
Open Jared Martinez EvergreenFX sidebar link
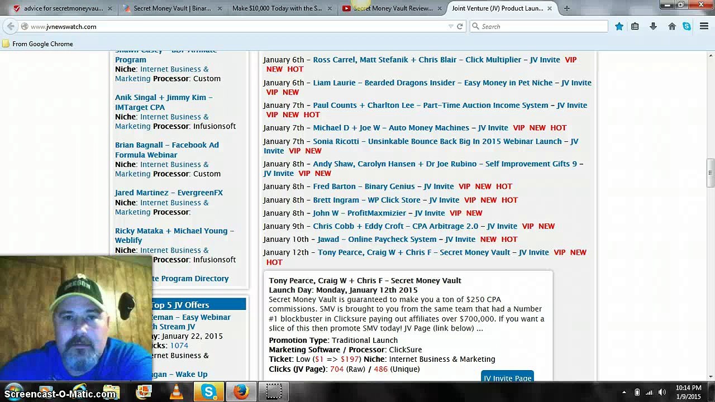click(x=169, y=193)
